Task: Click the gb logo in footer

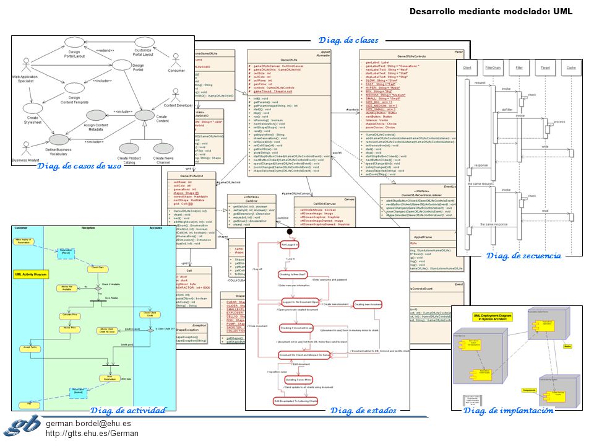Action: (23, 426)
